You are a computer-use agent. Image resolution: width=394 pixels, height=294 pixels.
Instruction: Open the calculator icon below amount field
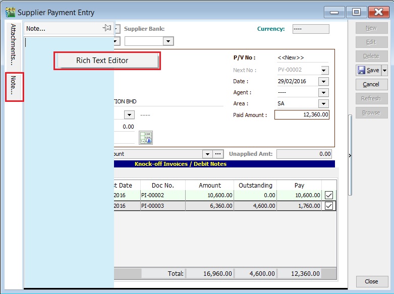click(146, 138)
